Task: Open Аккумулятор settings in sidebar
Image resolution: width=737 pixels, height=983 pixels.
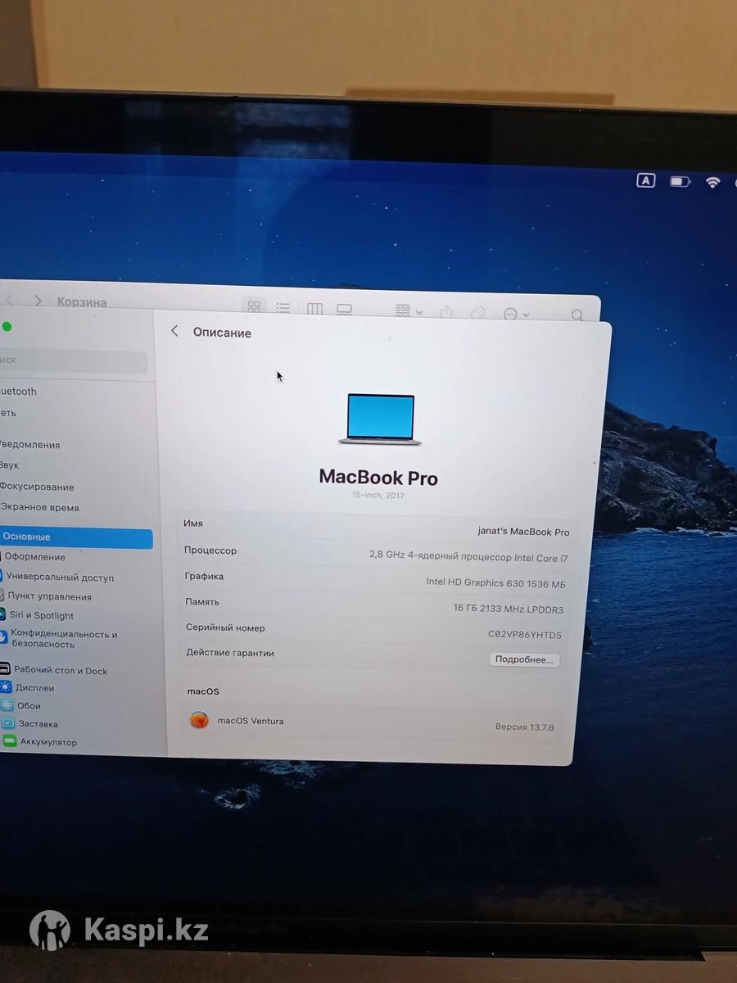Action: pyautogui.click(x=47, y=742)
